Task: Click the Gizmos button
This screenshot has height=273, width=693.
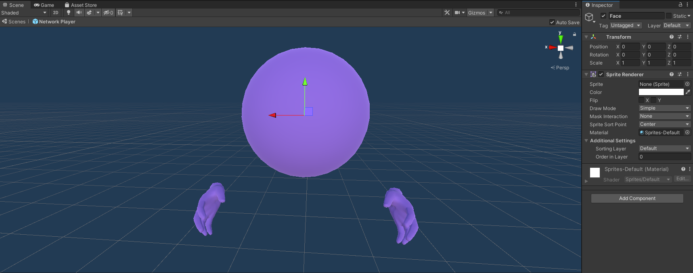Action: point(477,13)
